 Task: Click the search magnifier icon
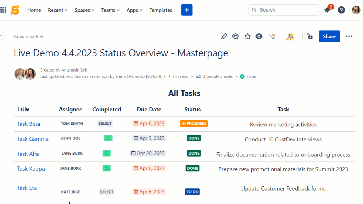[x=254, y=10]
